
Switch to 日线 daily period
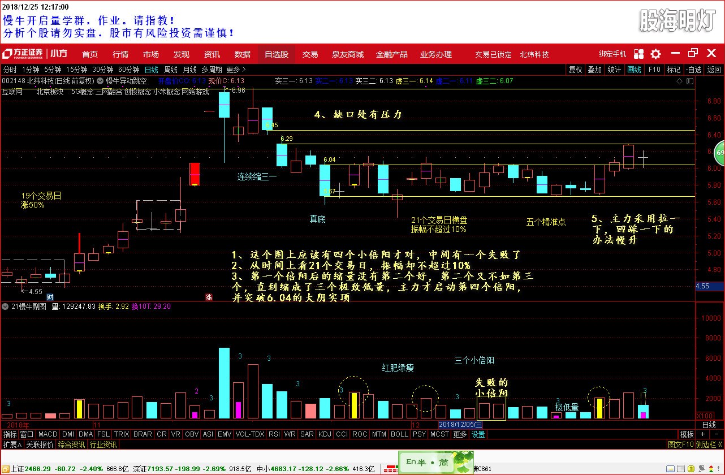(x=151, y=70)
